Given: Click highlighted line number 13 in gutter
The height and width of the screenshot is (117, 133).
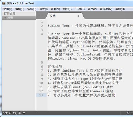Looking at the screenshot, I should point(41,95).
